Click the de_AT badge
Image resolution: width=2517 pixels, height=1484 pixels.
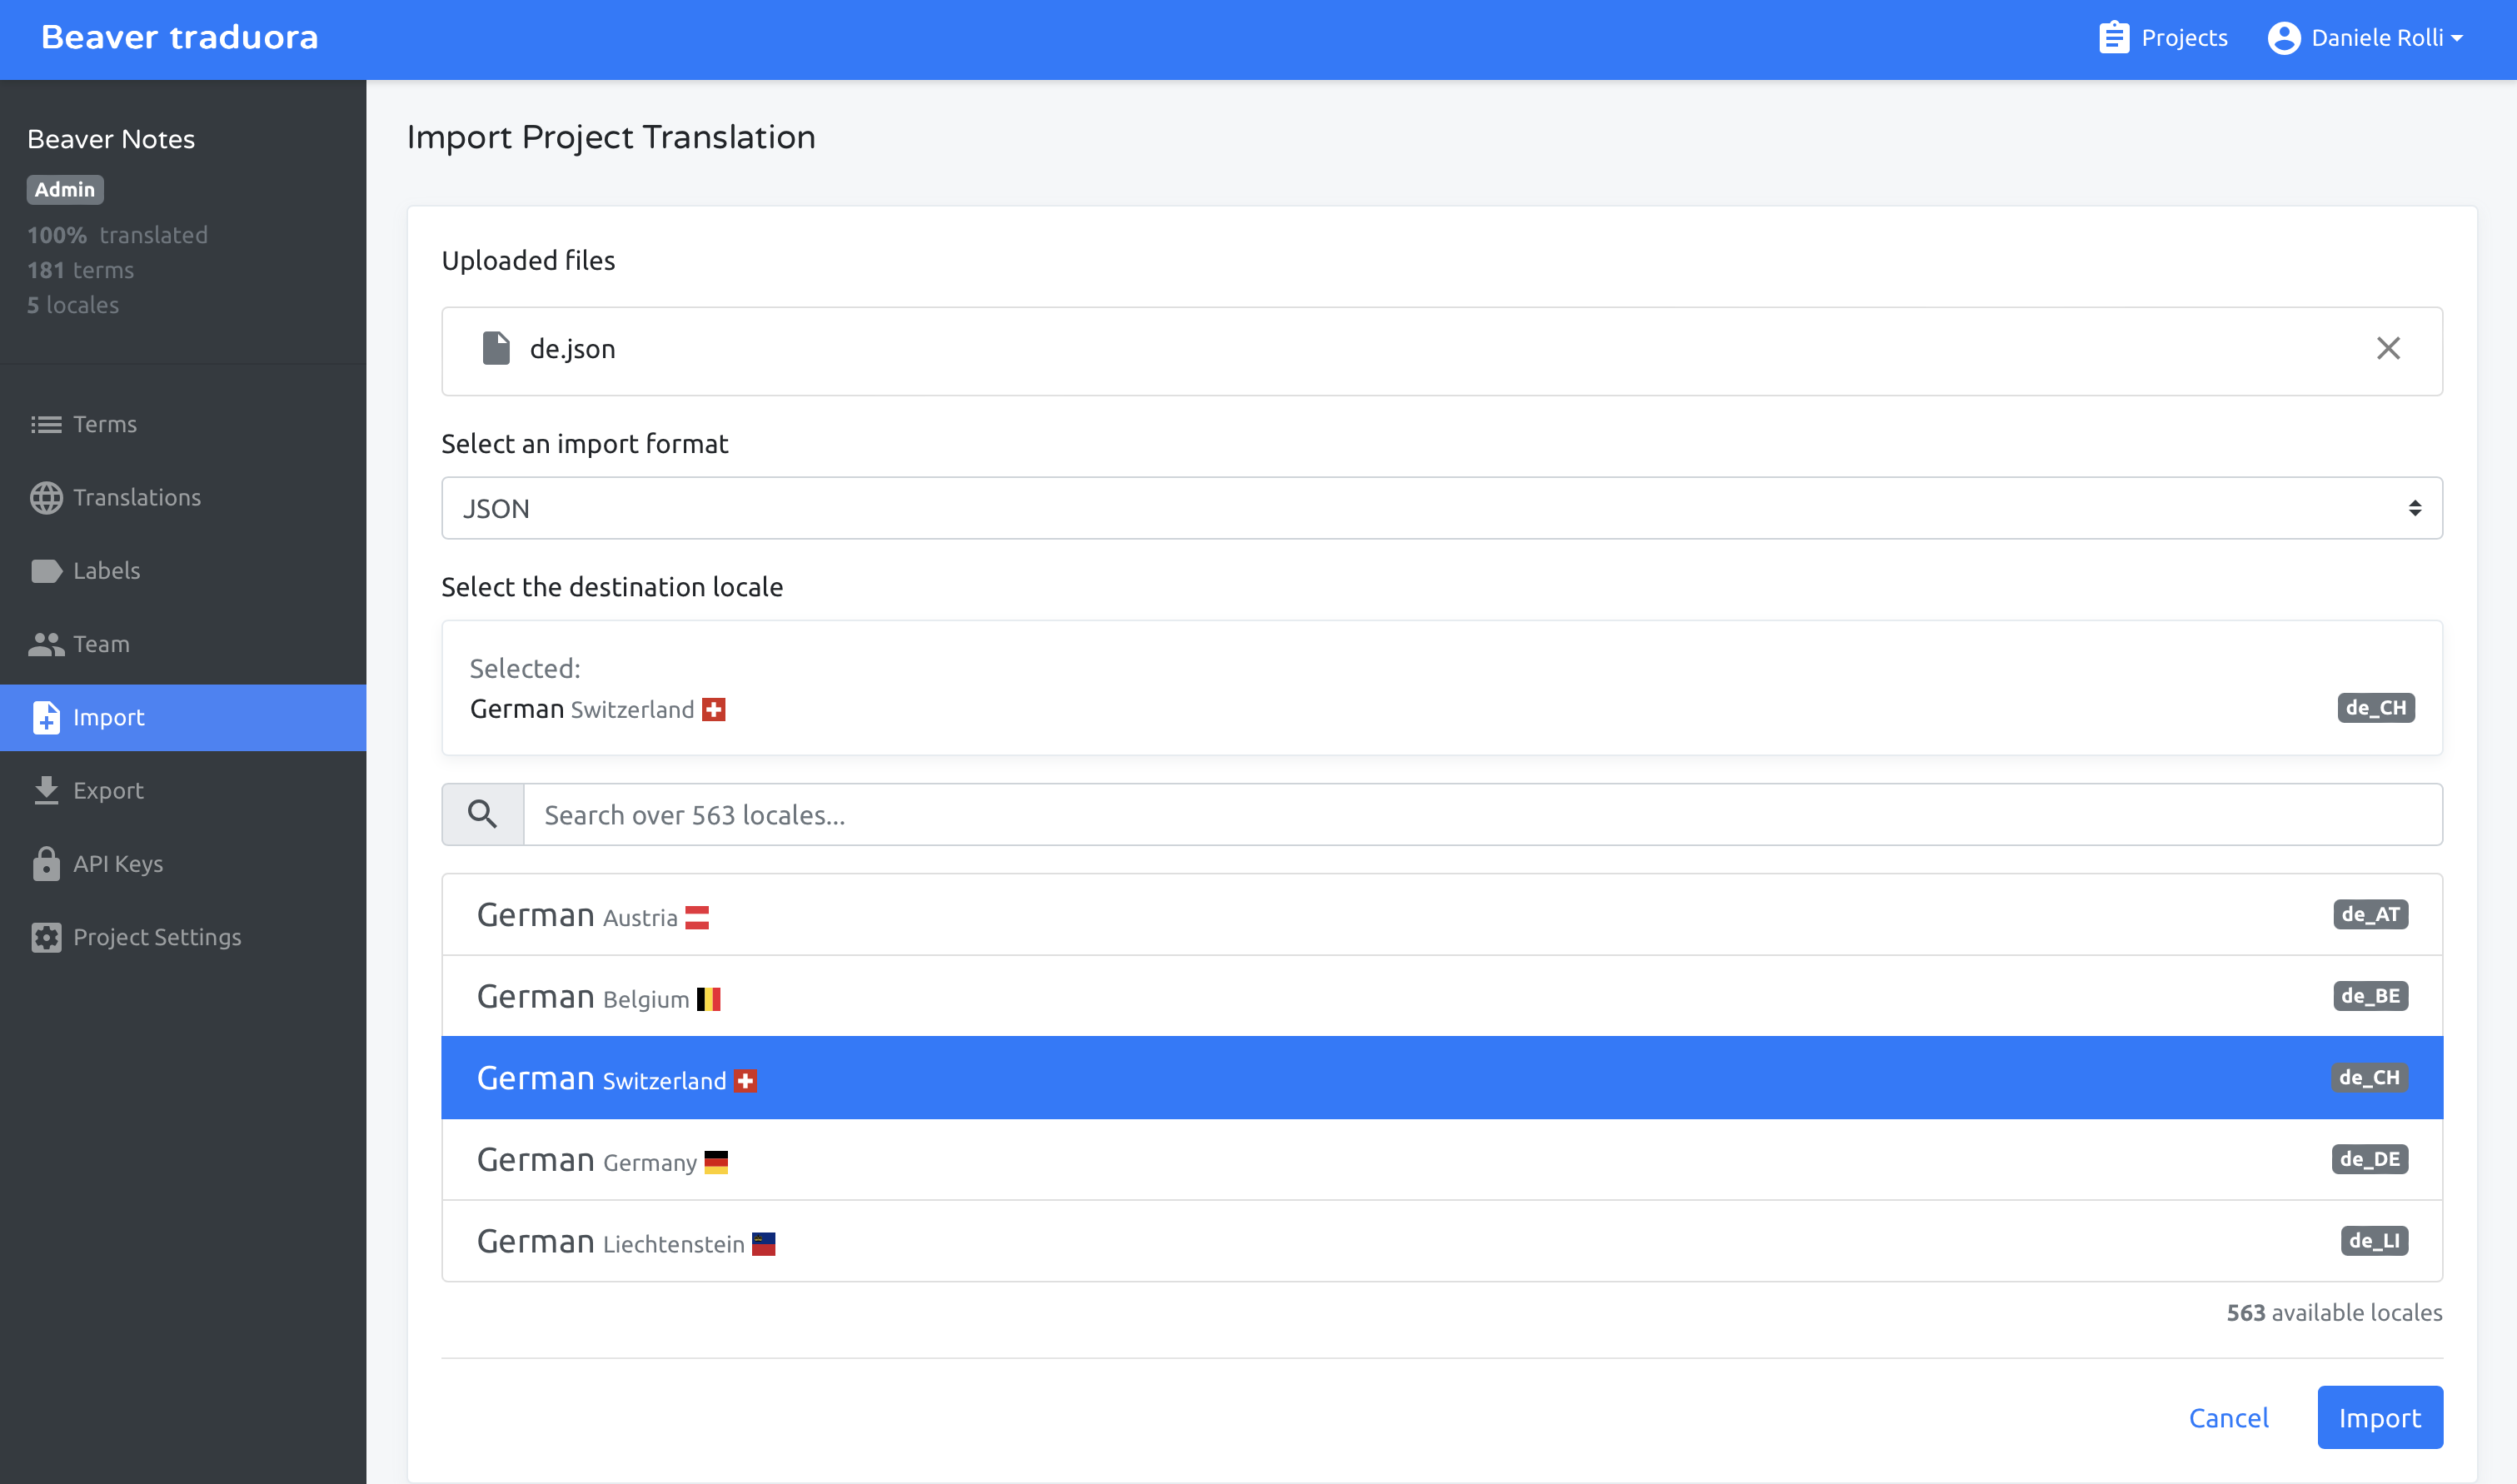(2371, 914)
